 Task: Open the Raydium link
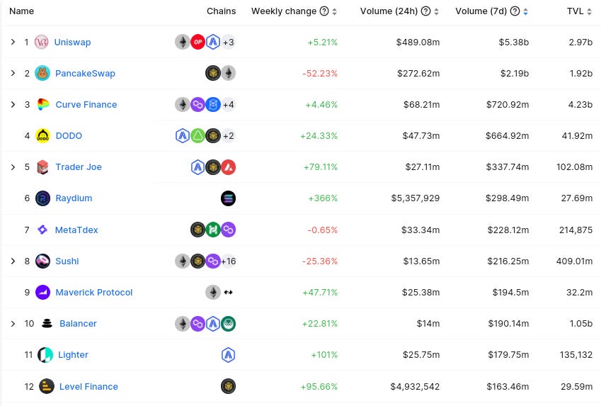pyautogui.click(x=74, y=198)
